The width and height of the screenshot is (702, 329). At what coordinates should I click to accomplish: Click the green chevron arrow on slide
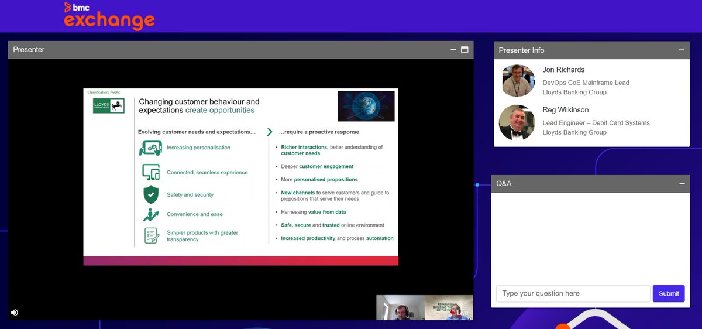(269, 132)
